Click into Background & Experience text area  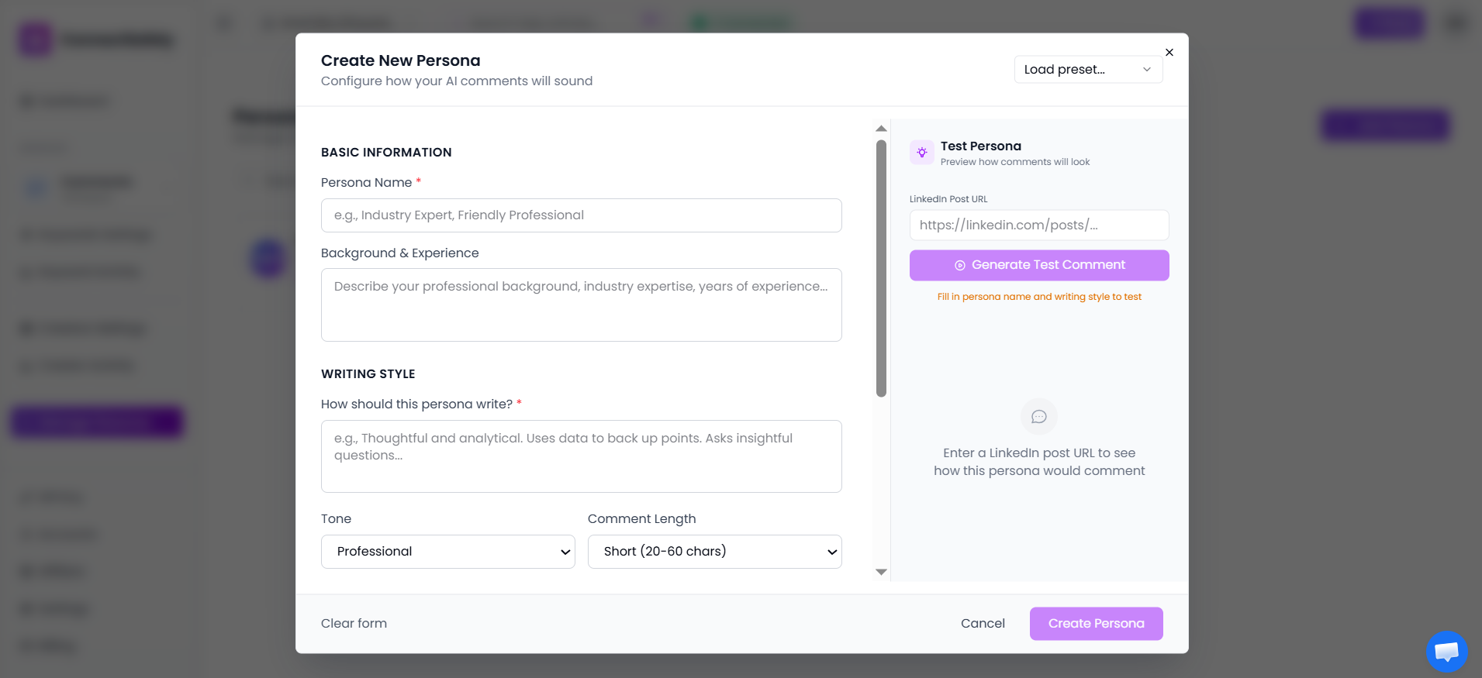tap(581, 305)
